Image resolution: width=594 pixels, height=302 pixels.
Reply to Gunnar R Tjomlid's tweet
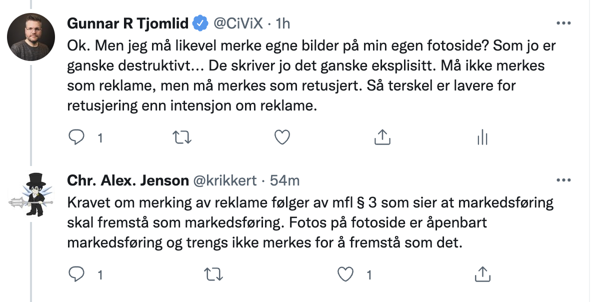coord(77,136)
